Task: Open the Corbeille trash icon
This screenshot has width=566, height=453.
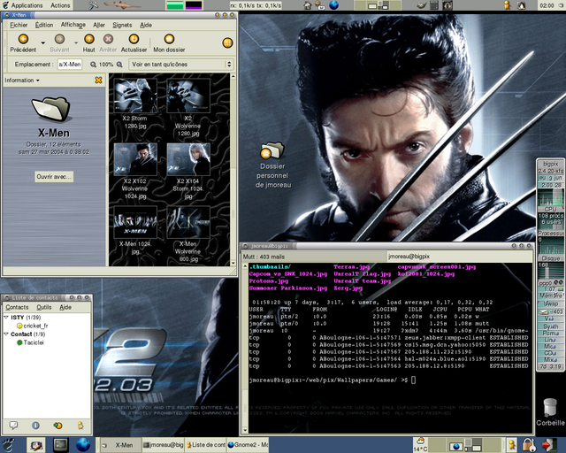Action: point(550,412)
